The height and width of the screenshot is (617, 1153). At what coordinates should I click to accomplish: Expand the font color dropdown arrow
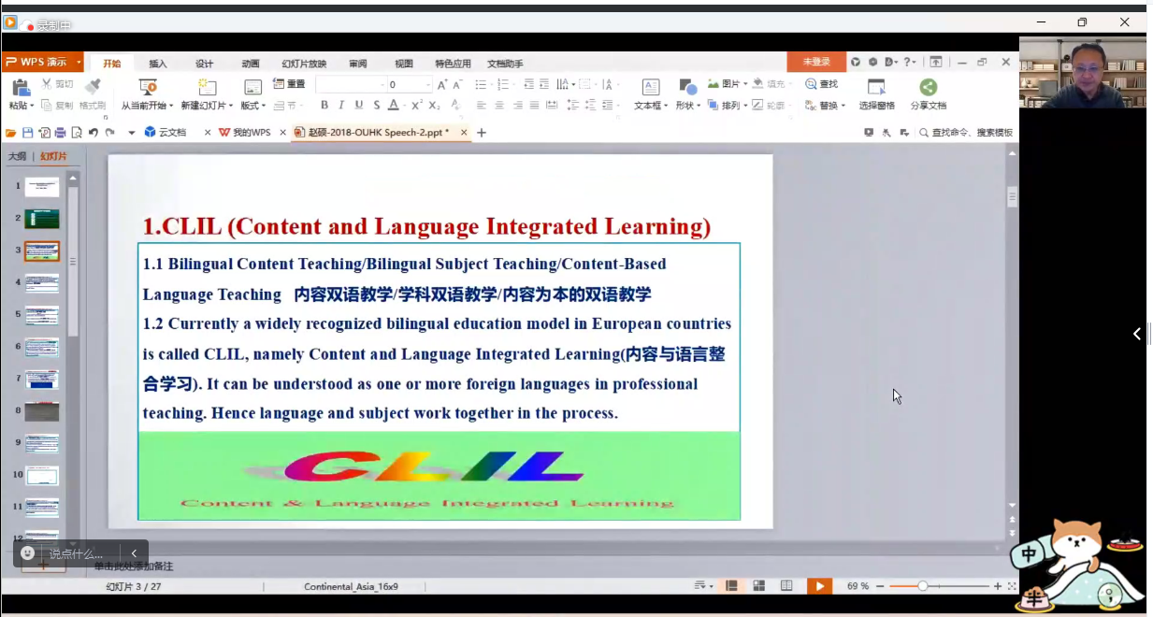[405, 106]
